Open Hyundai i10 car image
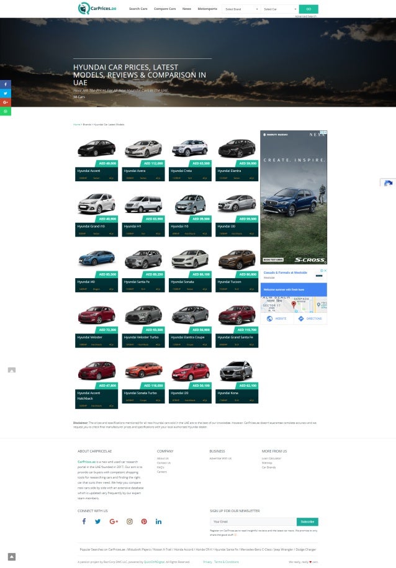The image size is (396, 568). point(190,204)
